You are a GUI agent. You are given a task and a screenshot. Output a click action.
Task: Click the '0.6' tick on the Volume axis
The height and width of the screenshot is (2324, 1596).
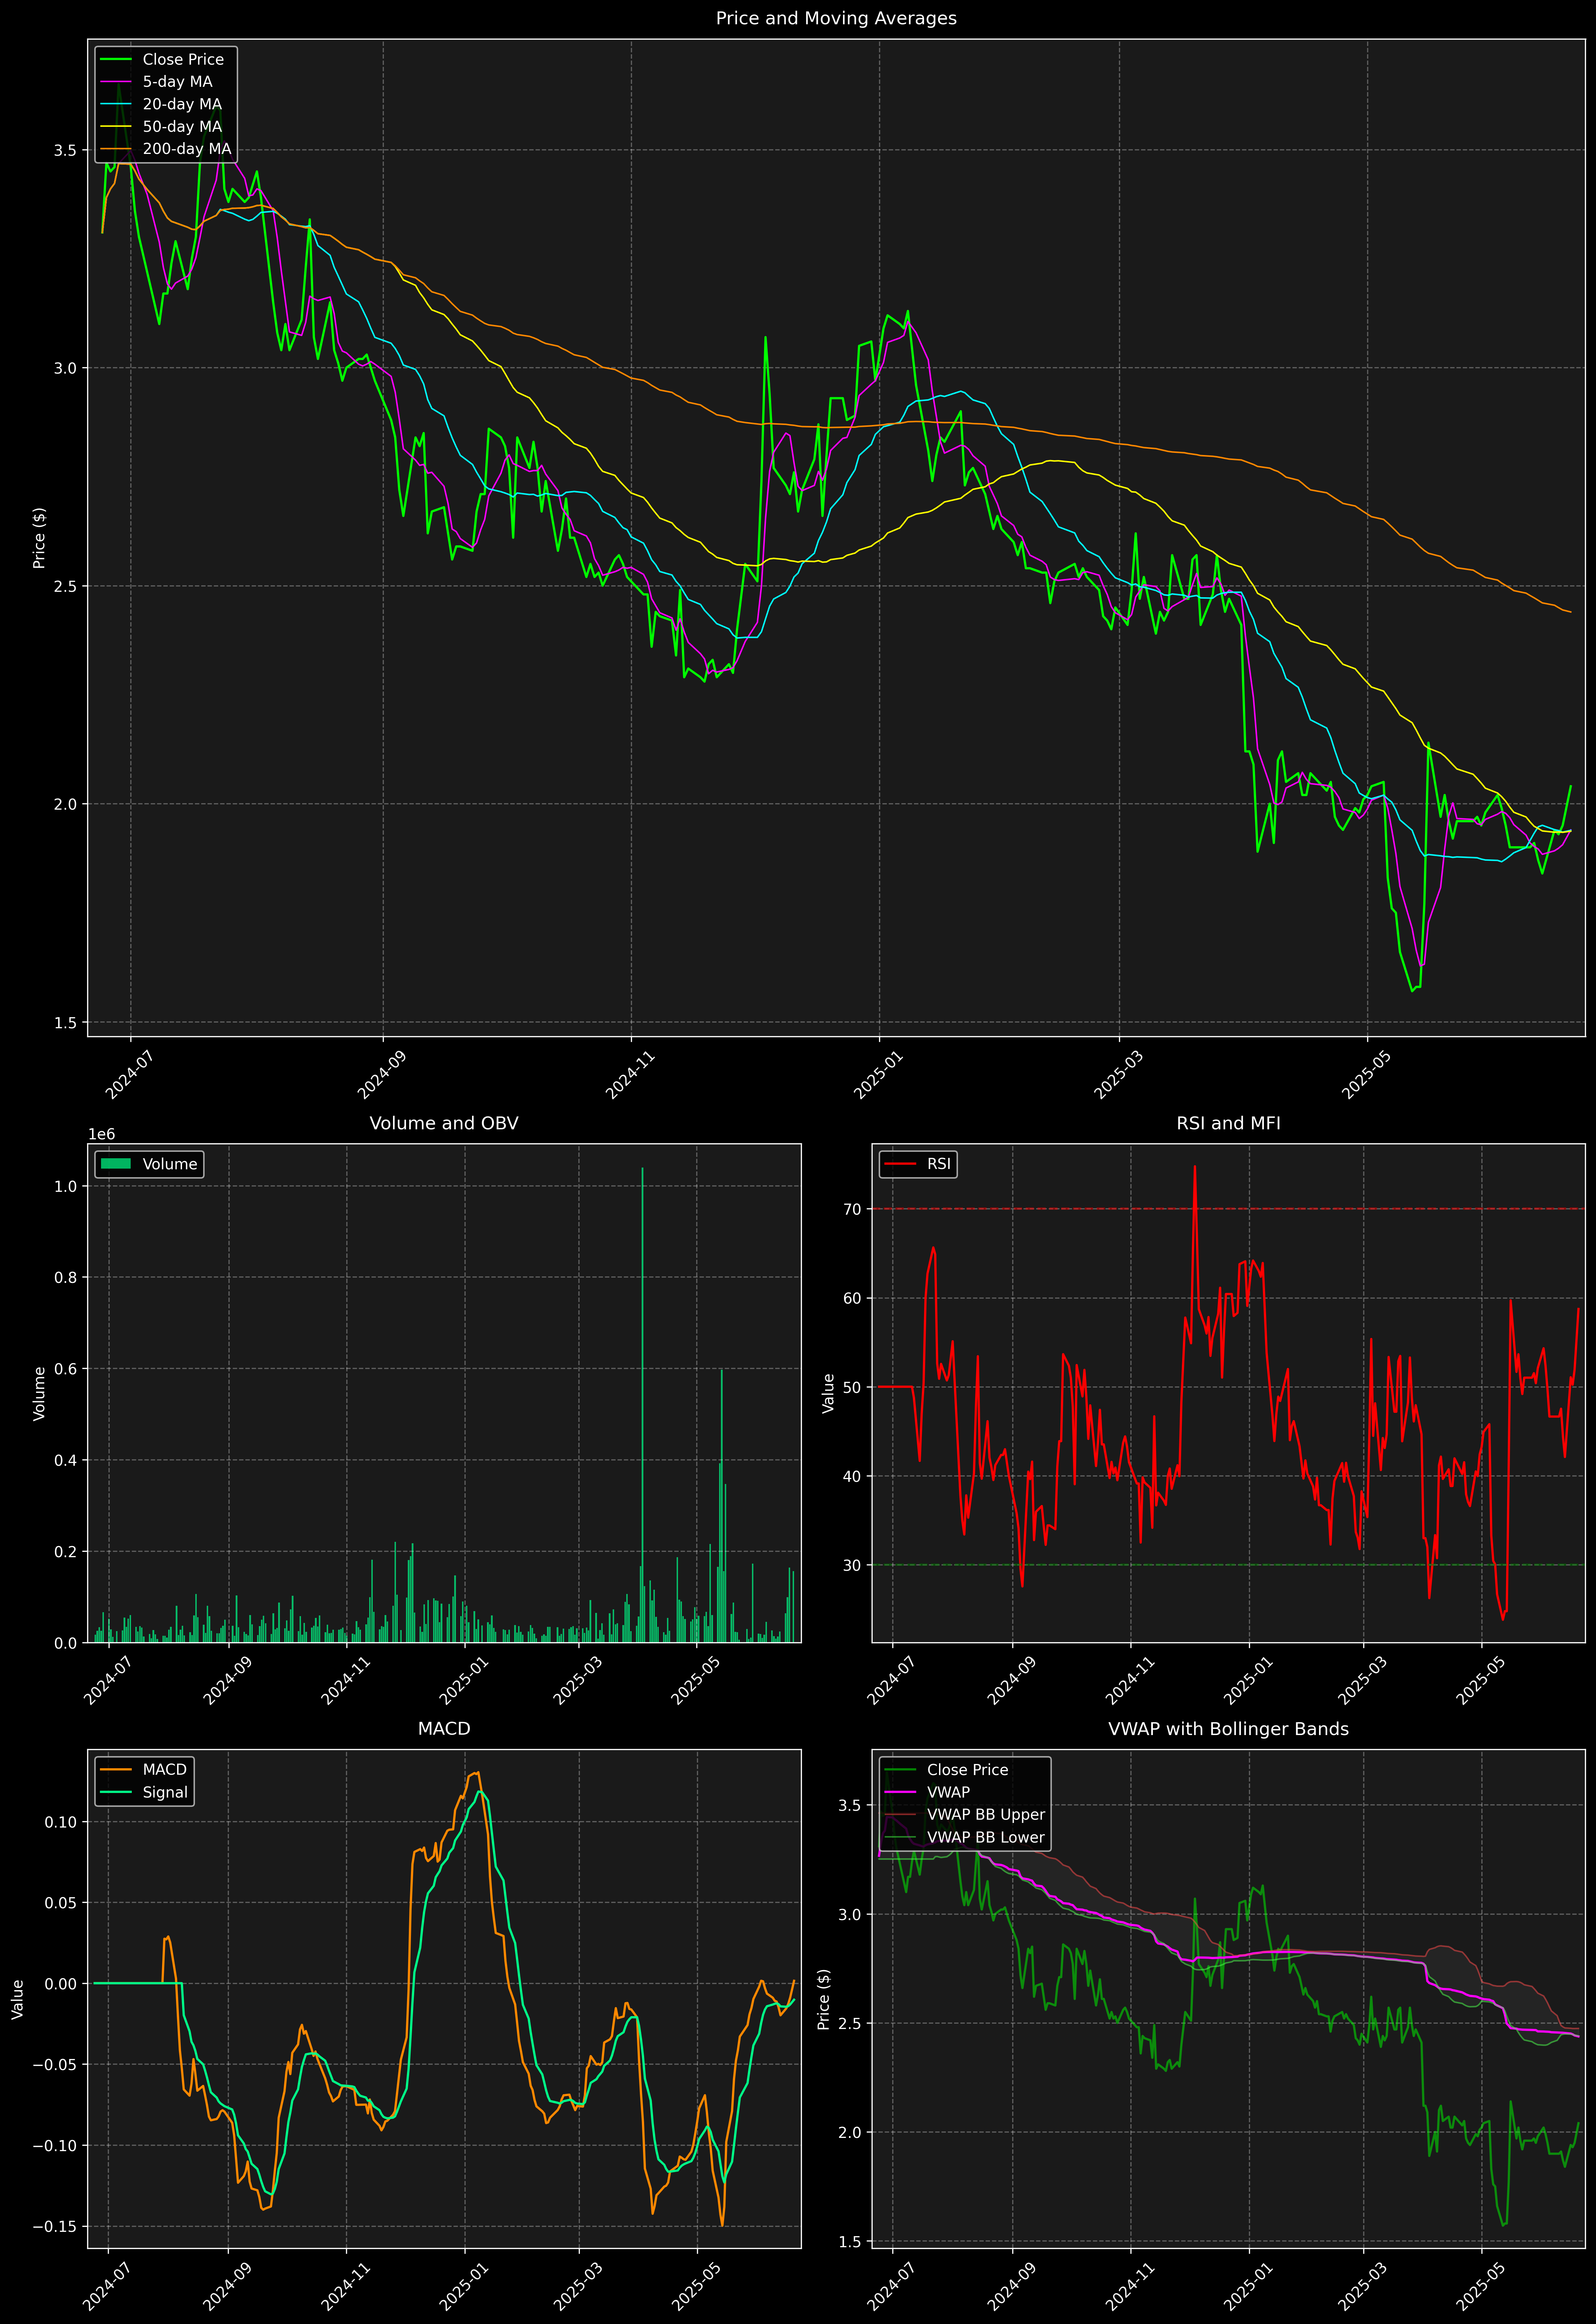tap(66, 1369)
